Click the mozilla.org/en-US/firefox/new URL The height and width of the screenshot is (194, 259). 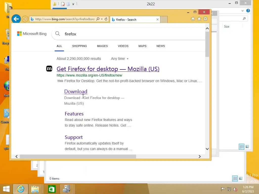89,75
